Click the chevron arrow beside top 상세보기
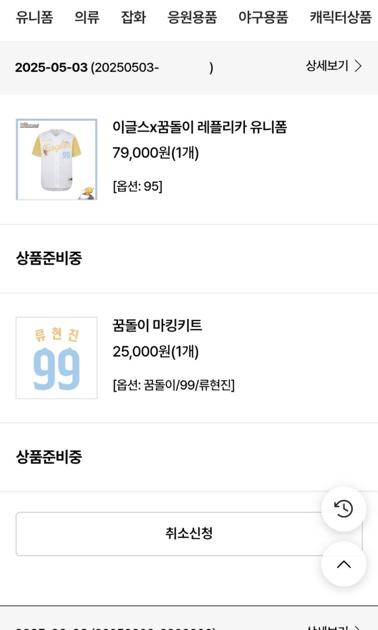This screenshot has width=378, height=630. [358, 66]
